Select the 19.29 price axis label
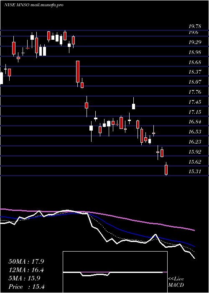Screen dimensions: 209x293 (x=195, y=42)
